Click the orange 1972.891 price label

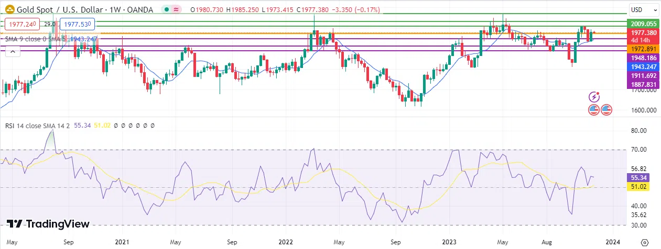point(643,49)
